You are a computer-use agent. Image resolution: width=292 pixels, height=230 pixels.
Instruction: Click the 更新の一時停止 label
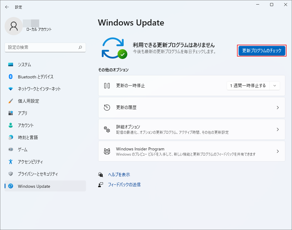click(x=130, y=86)
